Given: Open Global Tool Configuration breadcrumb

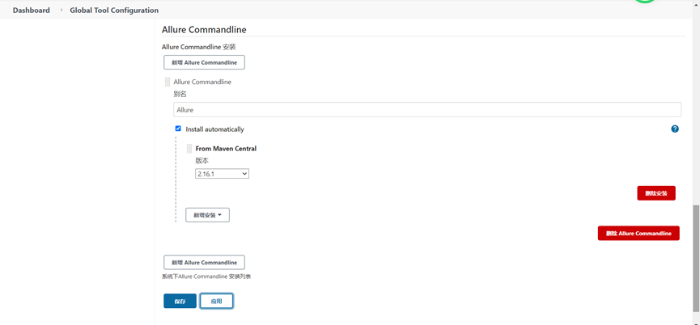Looking at the screenshot, I should 114,11.
